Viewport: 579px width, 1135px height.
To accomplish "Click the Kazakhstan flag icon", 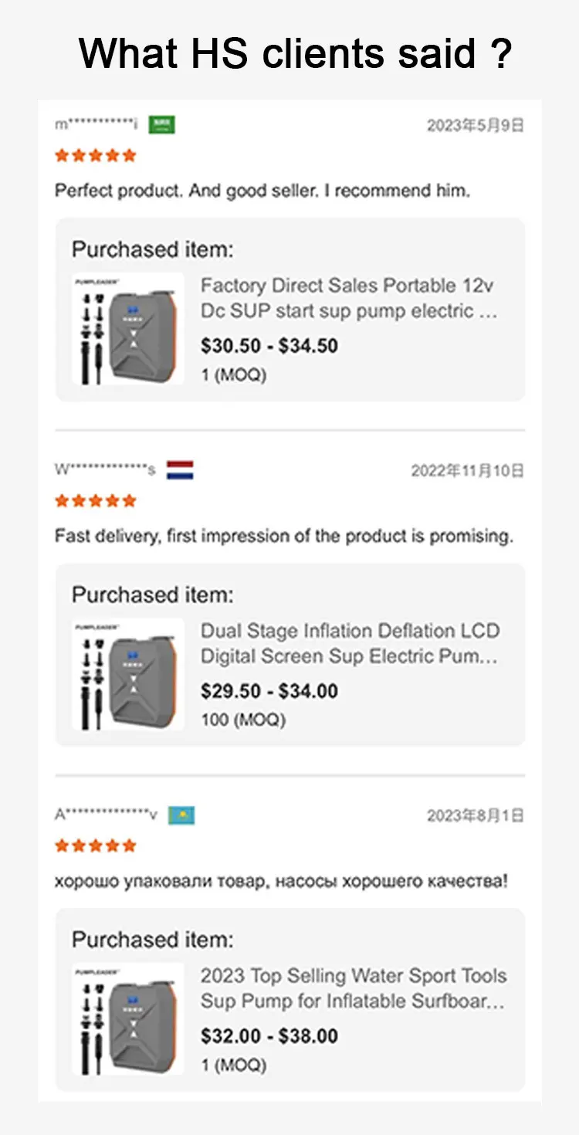I will coord(181,815).
